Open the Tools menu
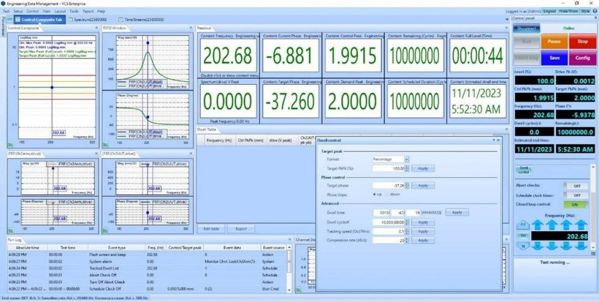 74,11
